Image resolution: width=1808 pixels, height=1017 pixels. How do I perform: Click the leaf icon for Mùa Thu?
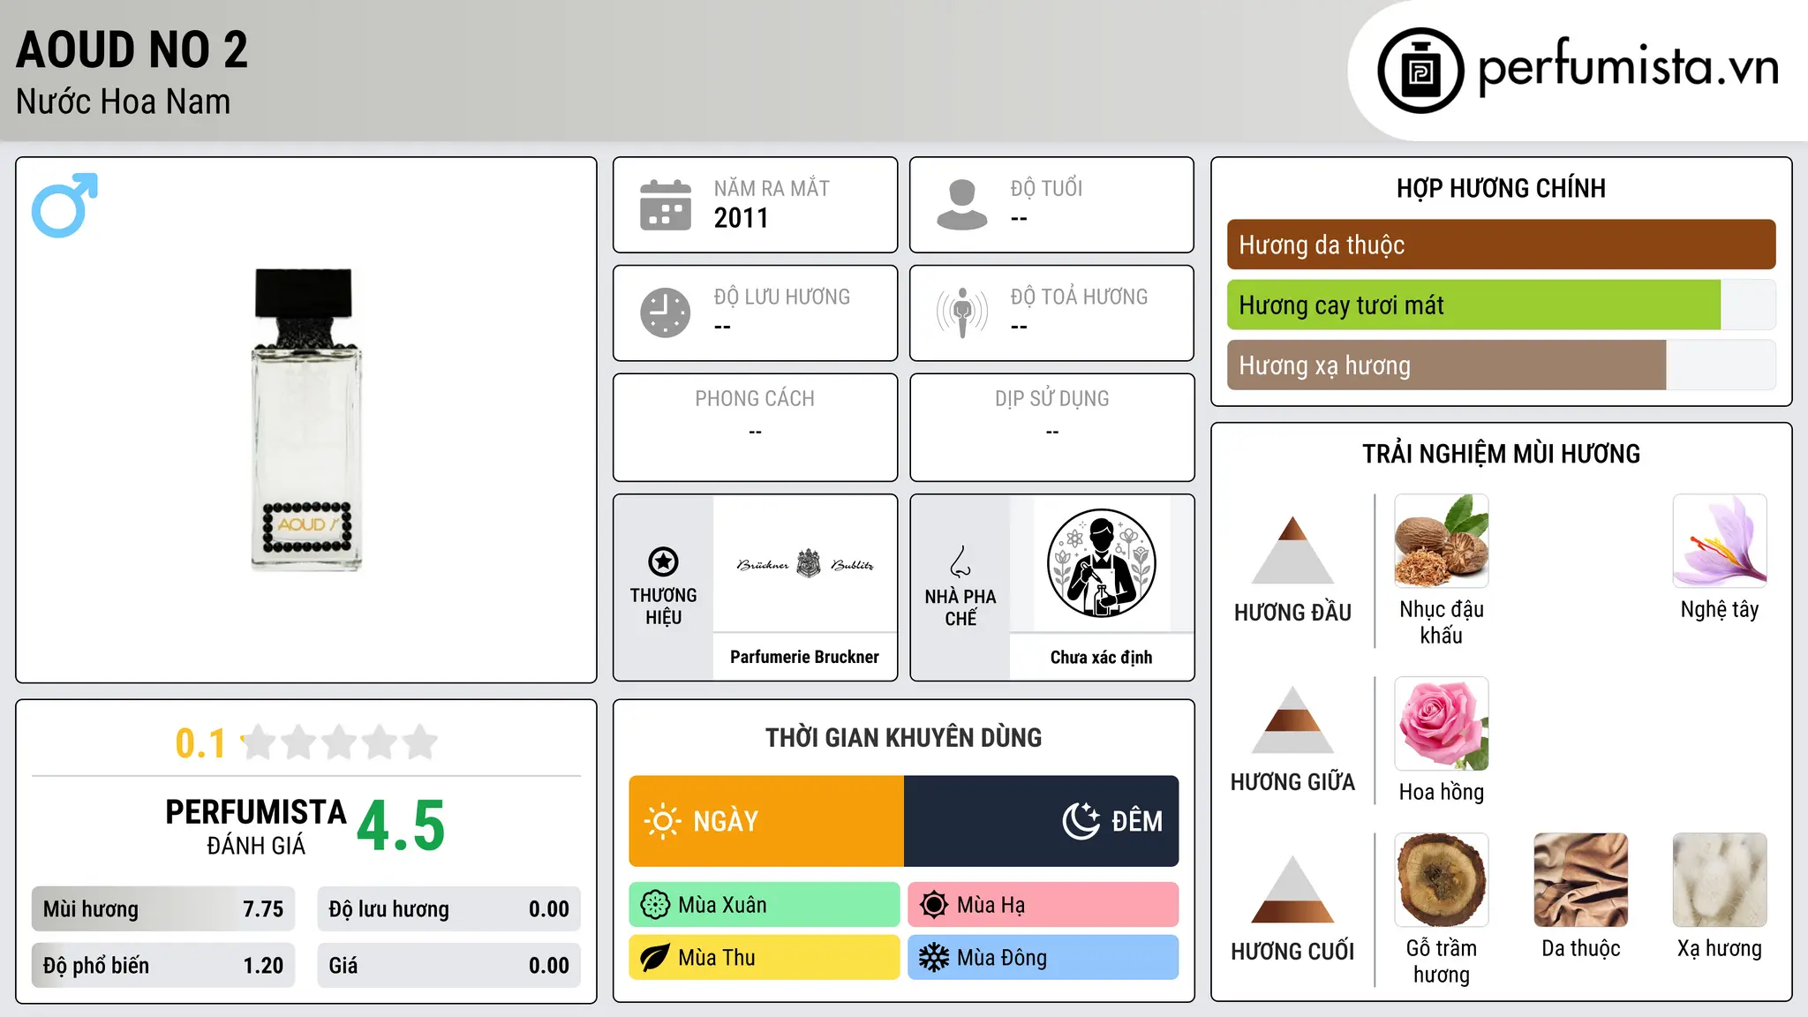[655, 958]
